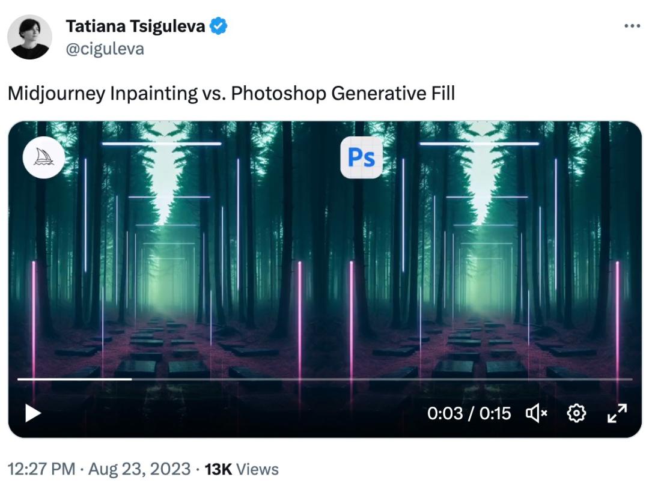
Task: Open Tatiana Tsiguleva's profile avatar
Action: pos(29,37)
